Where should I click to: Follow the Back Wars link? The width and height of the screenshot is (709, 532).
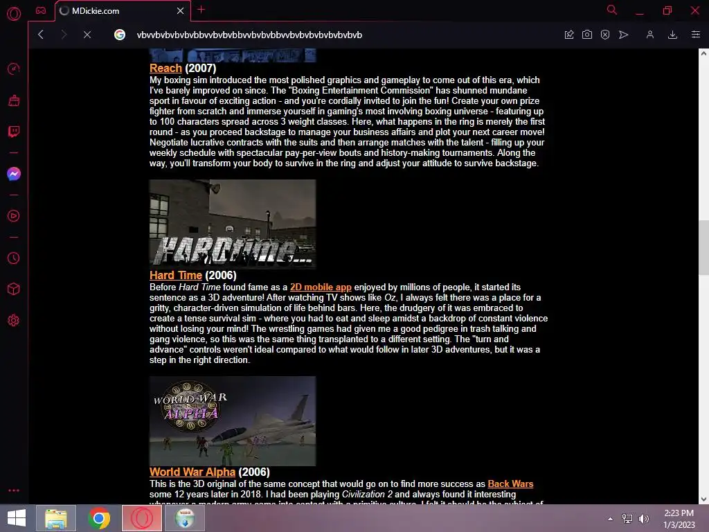(x=510, y=484)
